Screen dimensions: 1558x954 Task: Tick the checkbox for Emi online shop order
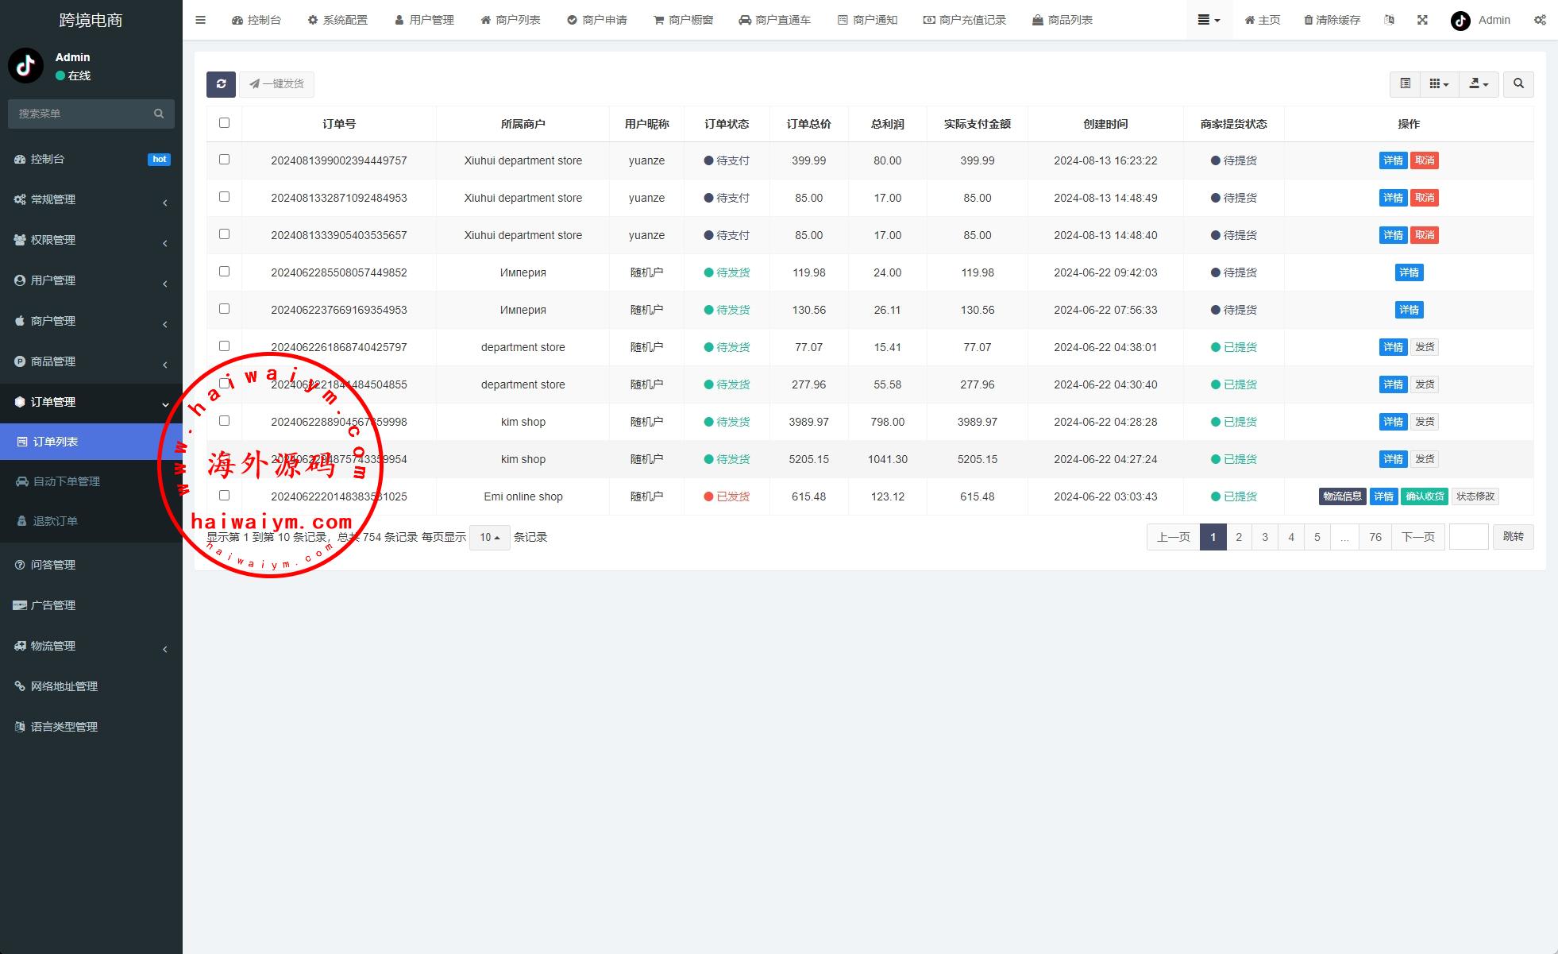pos(224,496)
